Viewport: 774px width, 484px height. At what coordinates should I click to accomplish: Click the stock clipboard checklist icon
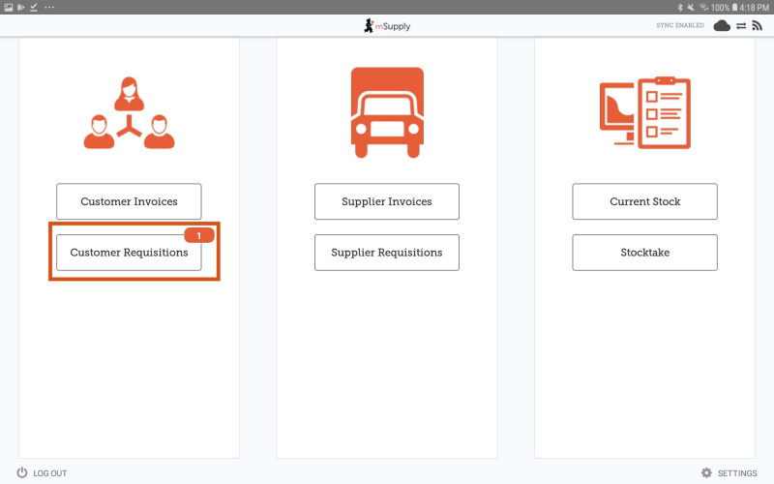(644, 113)
